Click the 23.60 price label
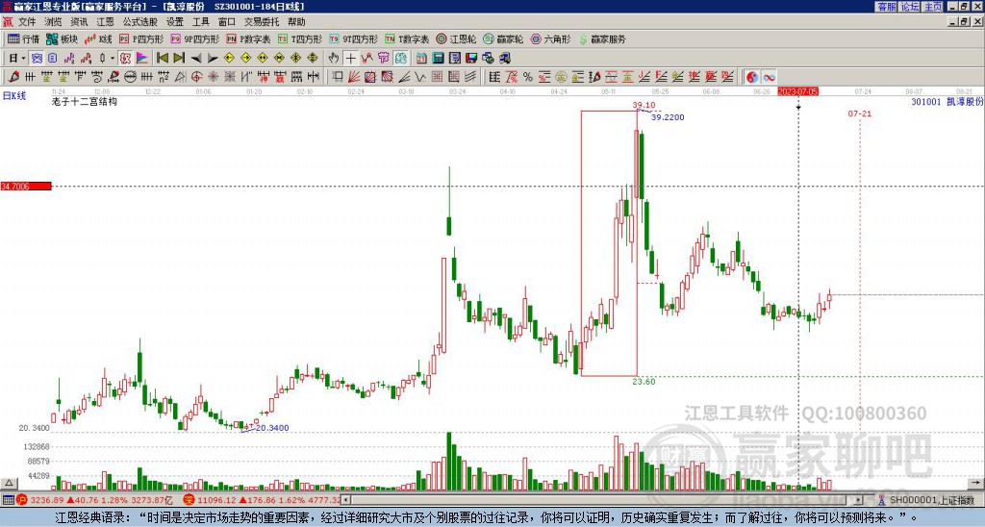Viewport: 985px width, 527px height. 644,381
